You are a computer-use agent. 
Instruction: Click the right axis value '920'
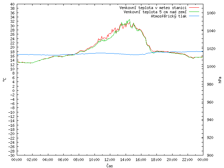pyautogui.click(x=210, y=138)
